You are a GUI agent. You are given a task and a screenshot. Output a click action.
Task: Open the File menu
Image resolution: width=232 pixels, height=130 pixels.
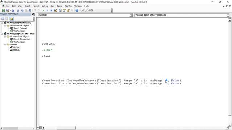[8, 6]
